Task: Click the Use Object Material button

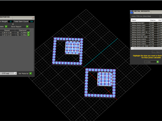Action: 157,52
